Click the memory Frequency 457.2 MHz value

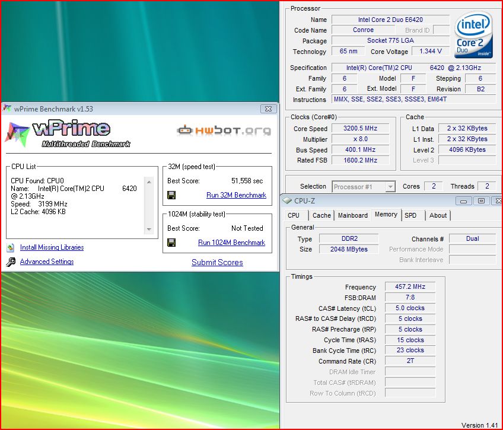[410, 286]
